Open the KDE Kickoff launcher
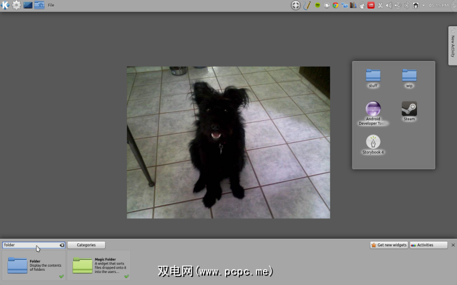Image resolution: width=457 pixels, height=285 pixels. (5, 5)
